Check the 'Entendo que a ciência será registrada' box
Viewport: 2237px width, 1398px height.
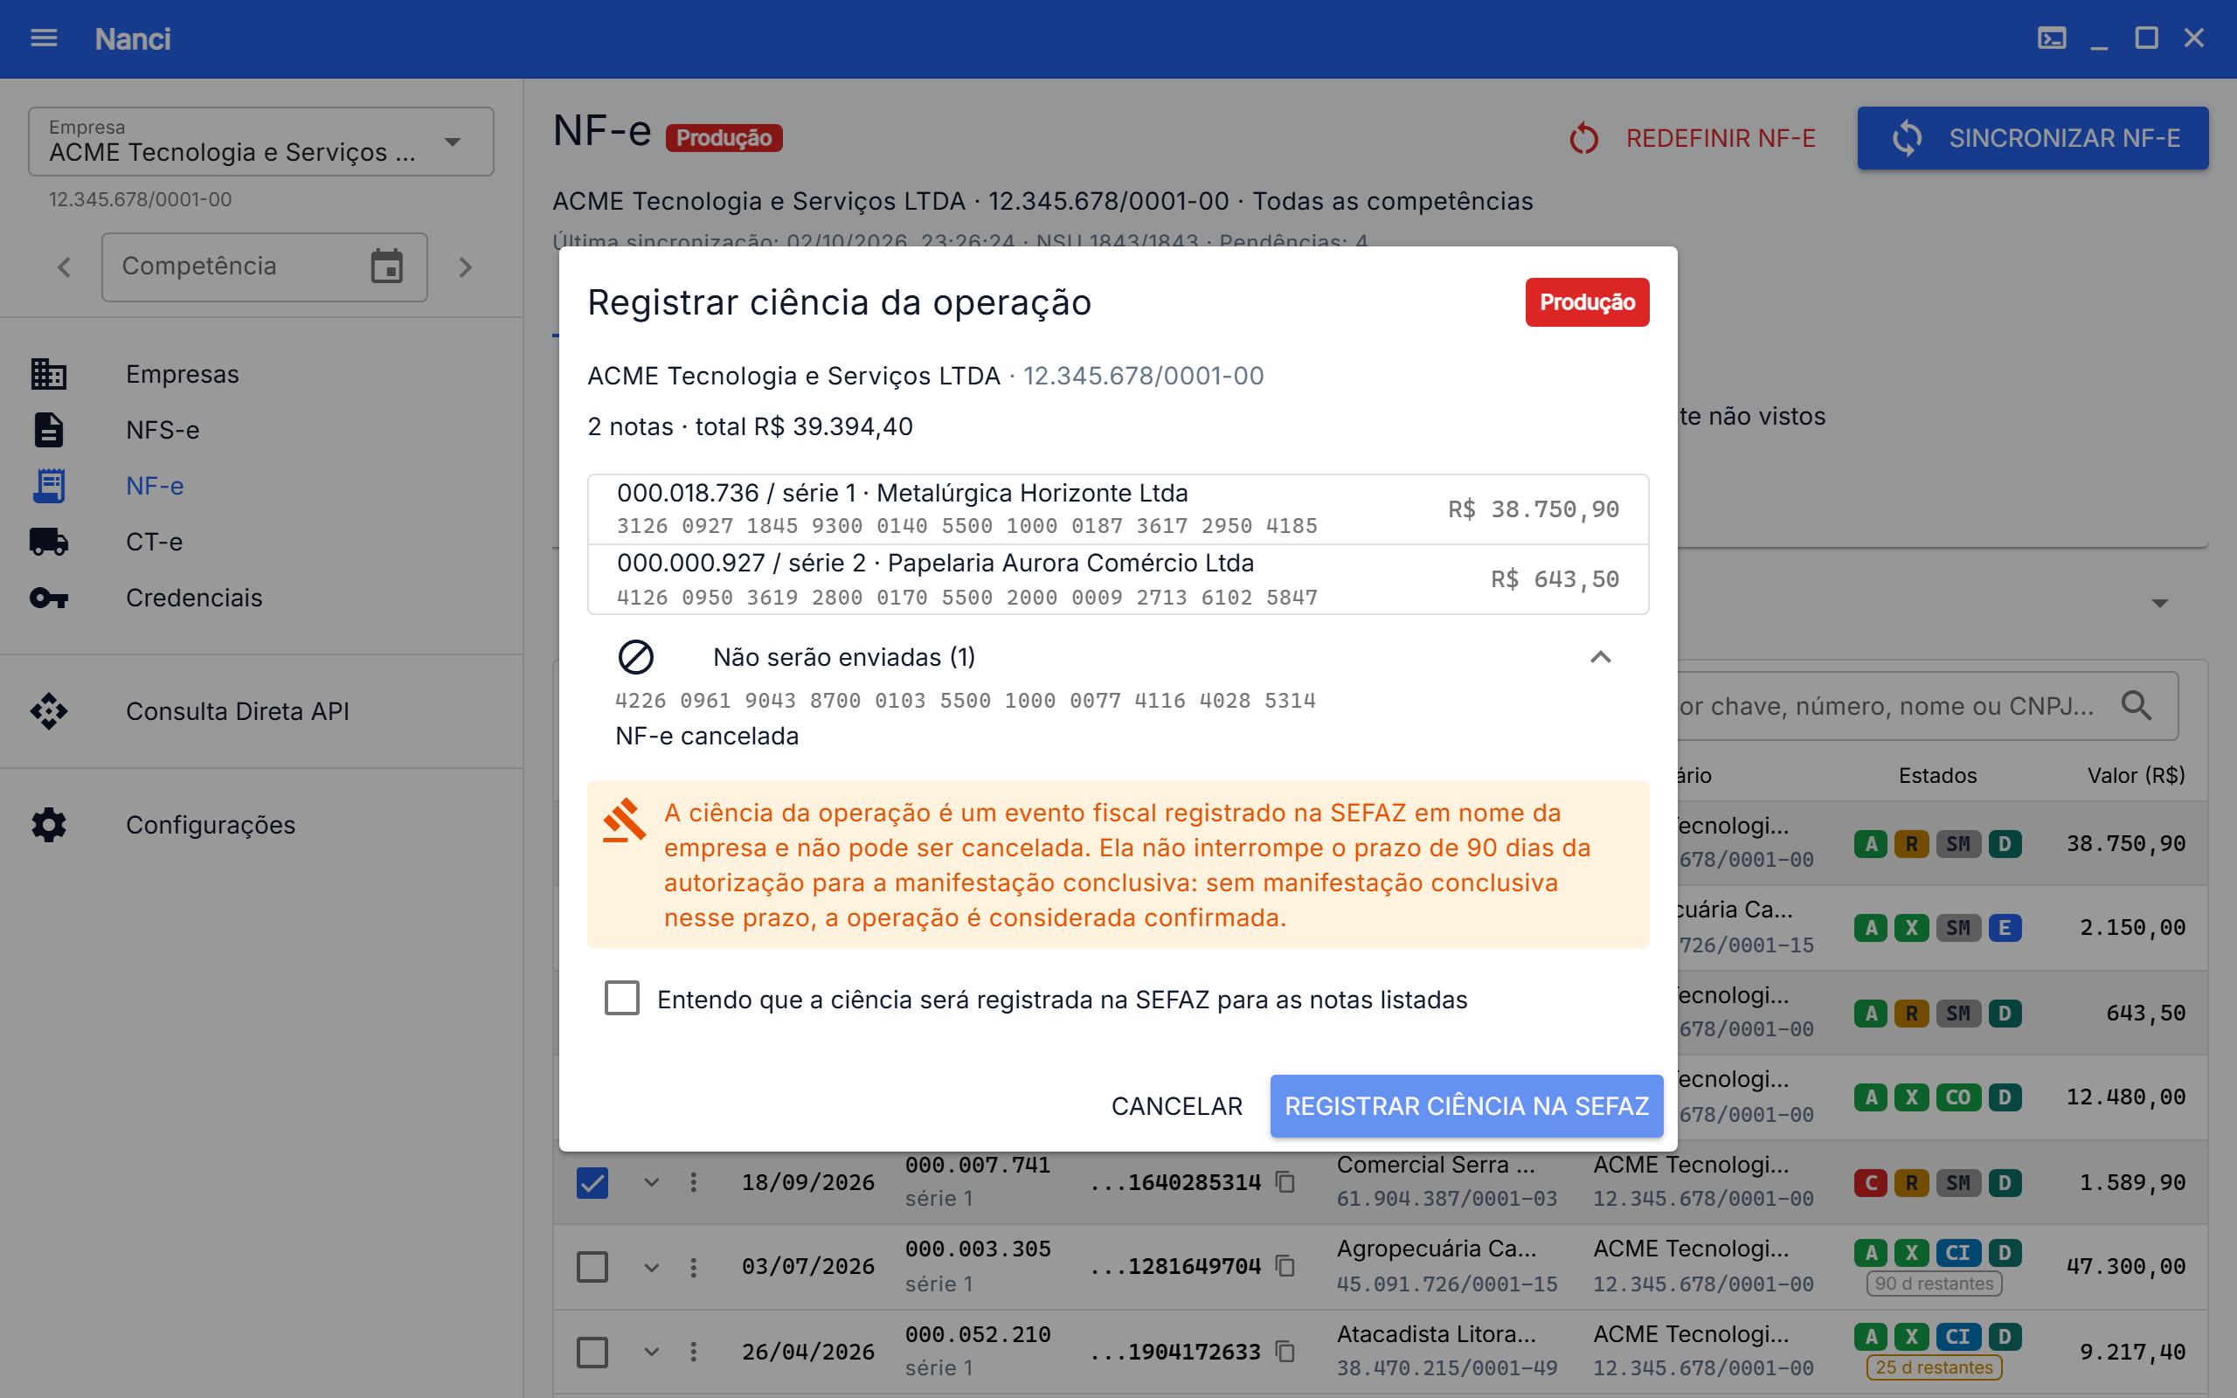(622, 999)
